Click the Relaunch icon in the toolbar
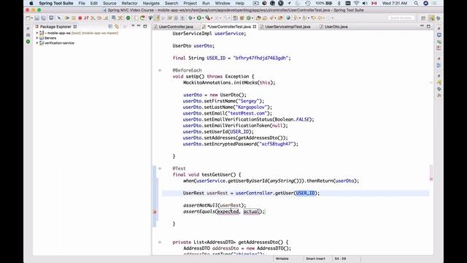This screenshot has height=263, width=467. pos(142,18)
